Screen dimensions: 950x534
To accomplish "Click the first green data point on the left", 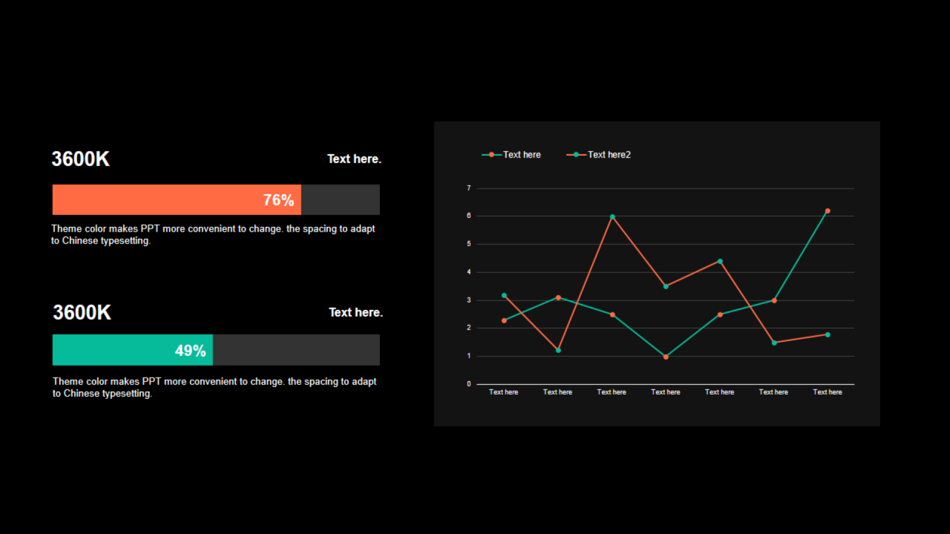I will (504, 295).
